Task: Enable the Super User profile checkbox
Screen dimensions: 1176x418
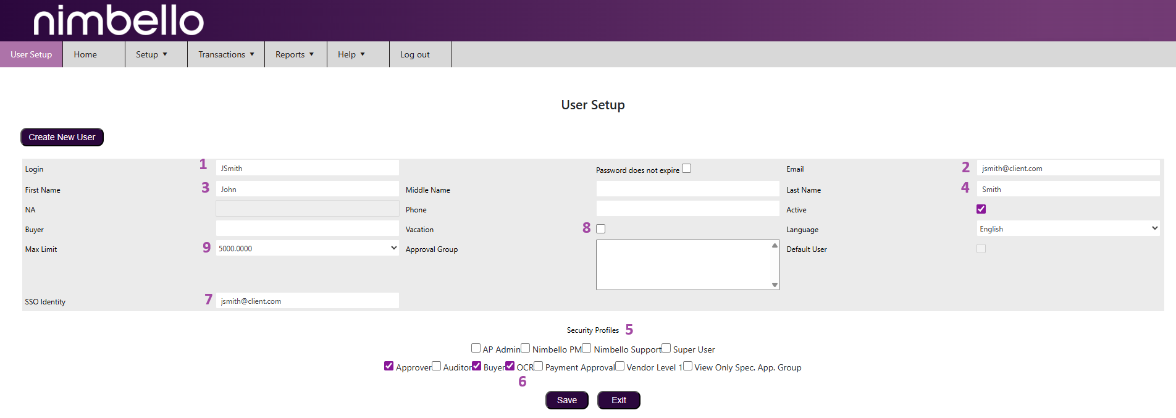Action: coord(666,348)
